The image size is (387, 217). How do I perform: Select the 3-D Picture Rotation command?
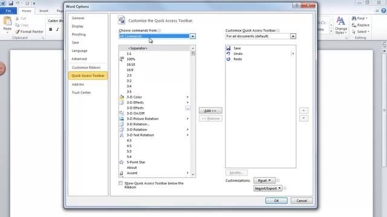coord(155,119)
